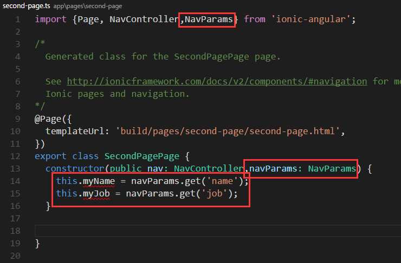The height and width of the screenshot is (263, 401).
Task: Click line number 13 in the gutter
Action: 15,168
